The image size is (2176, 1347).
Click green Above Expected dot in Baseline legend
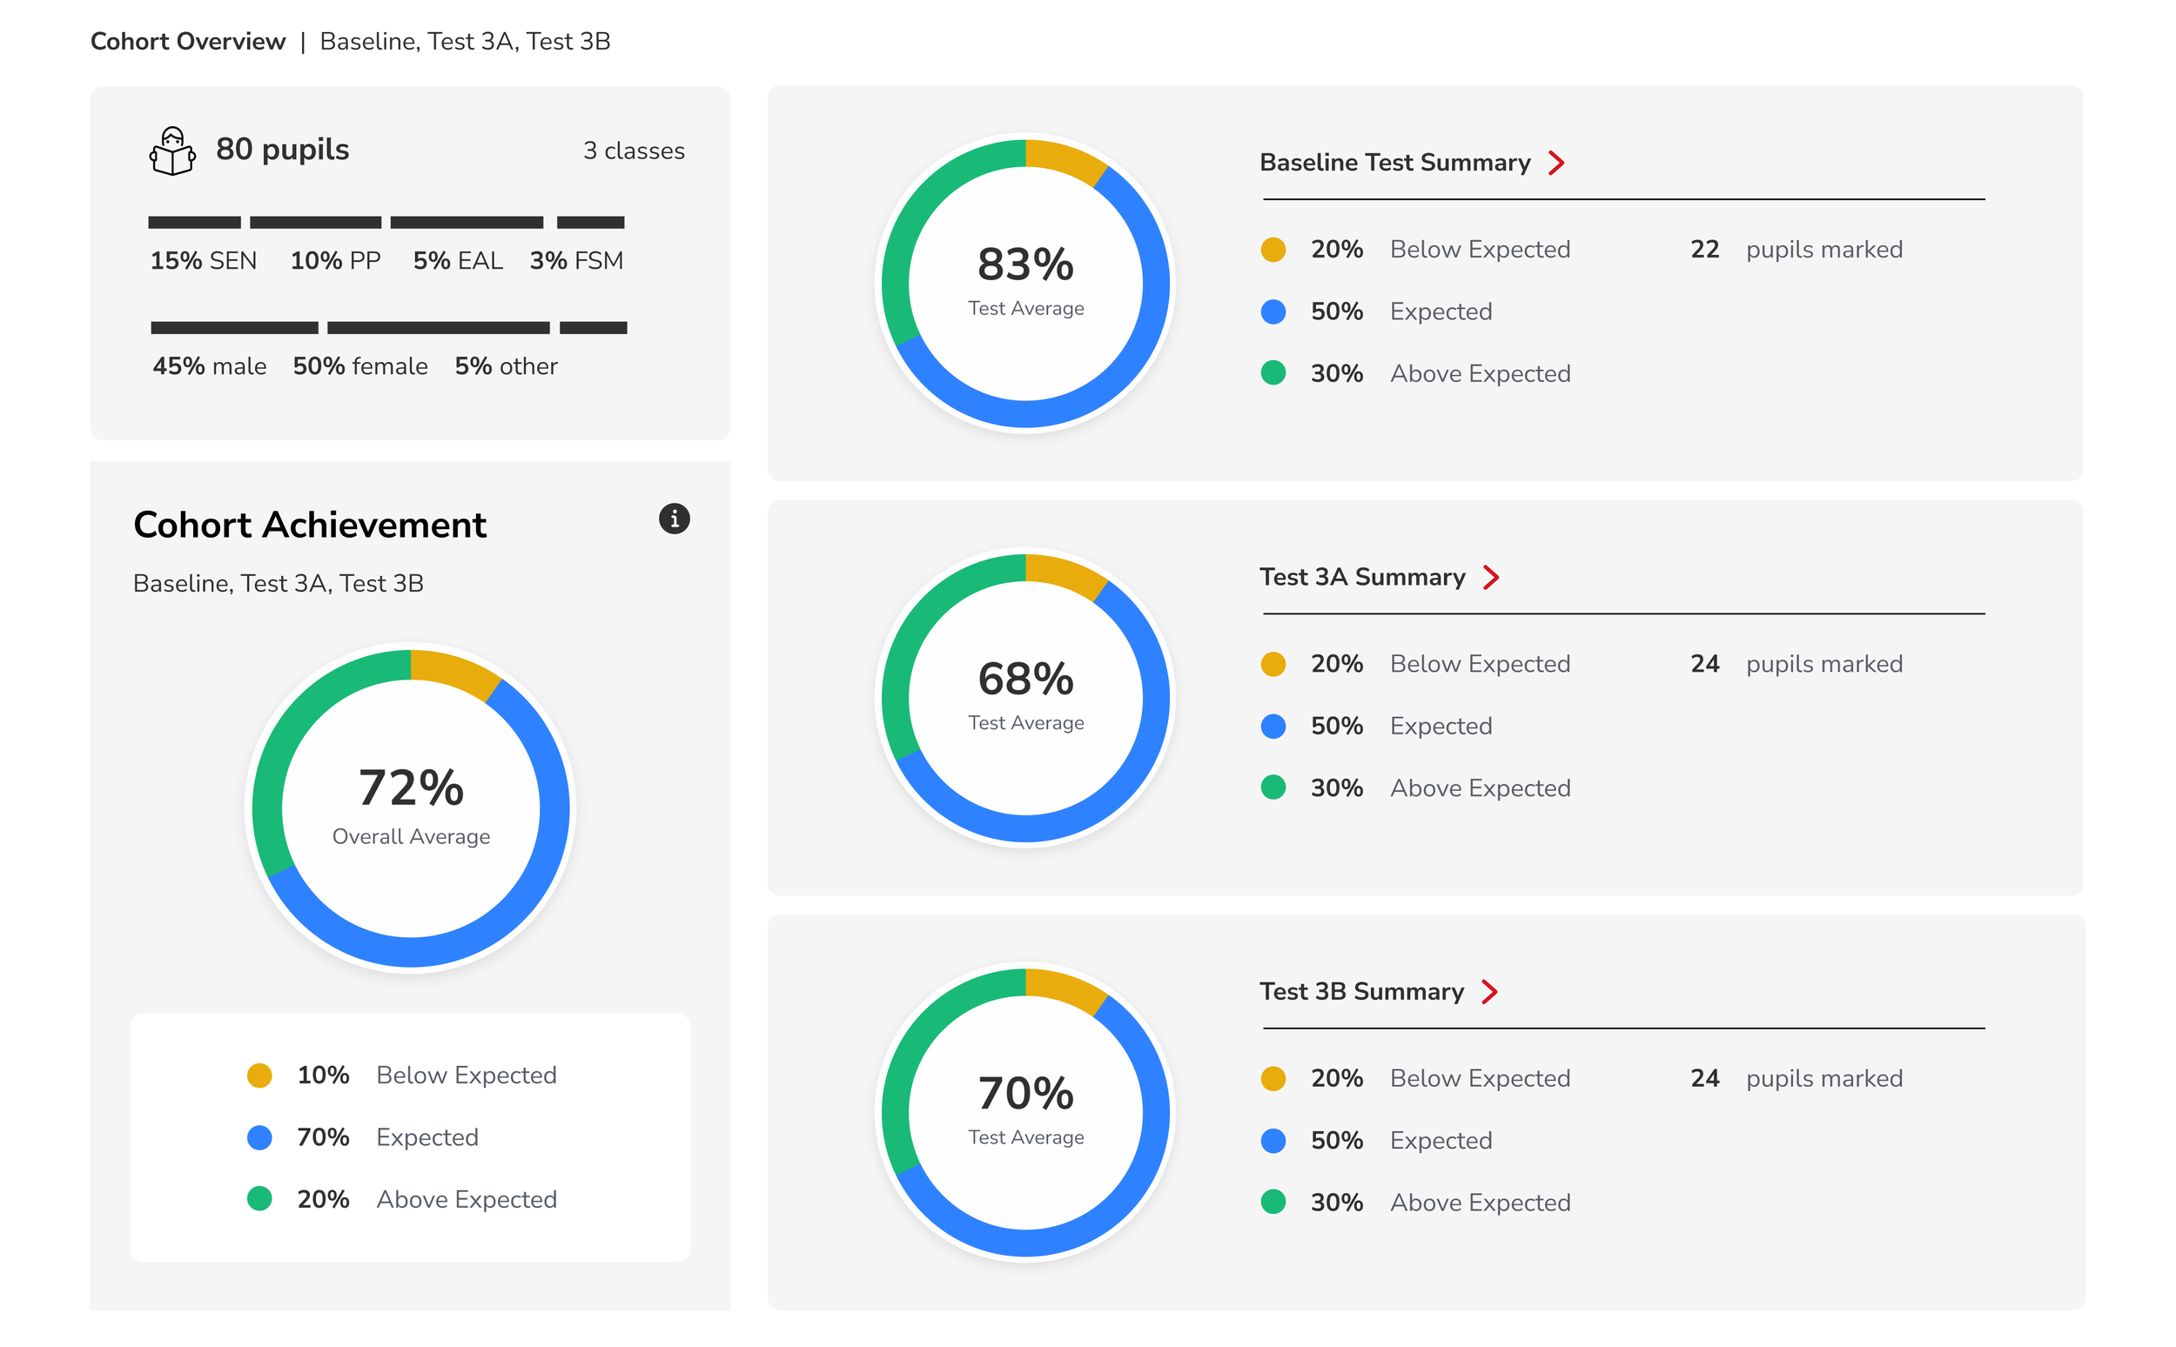click(1273, 373)
